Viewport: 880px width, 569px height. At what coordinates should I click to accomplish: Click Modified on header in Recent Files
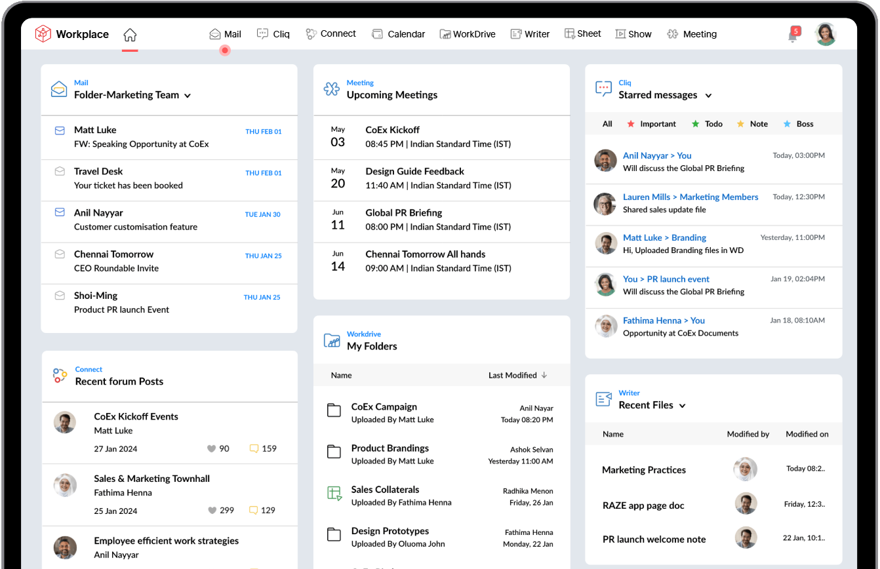(807, 434)
